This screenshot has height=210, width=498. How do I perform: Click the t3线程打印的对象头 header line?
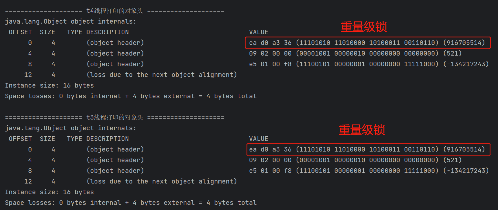114,118
